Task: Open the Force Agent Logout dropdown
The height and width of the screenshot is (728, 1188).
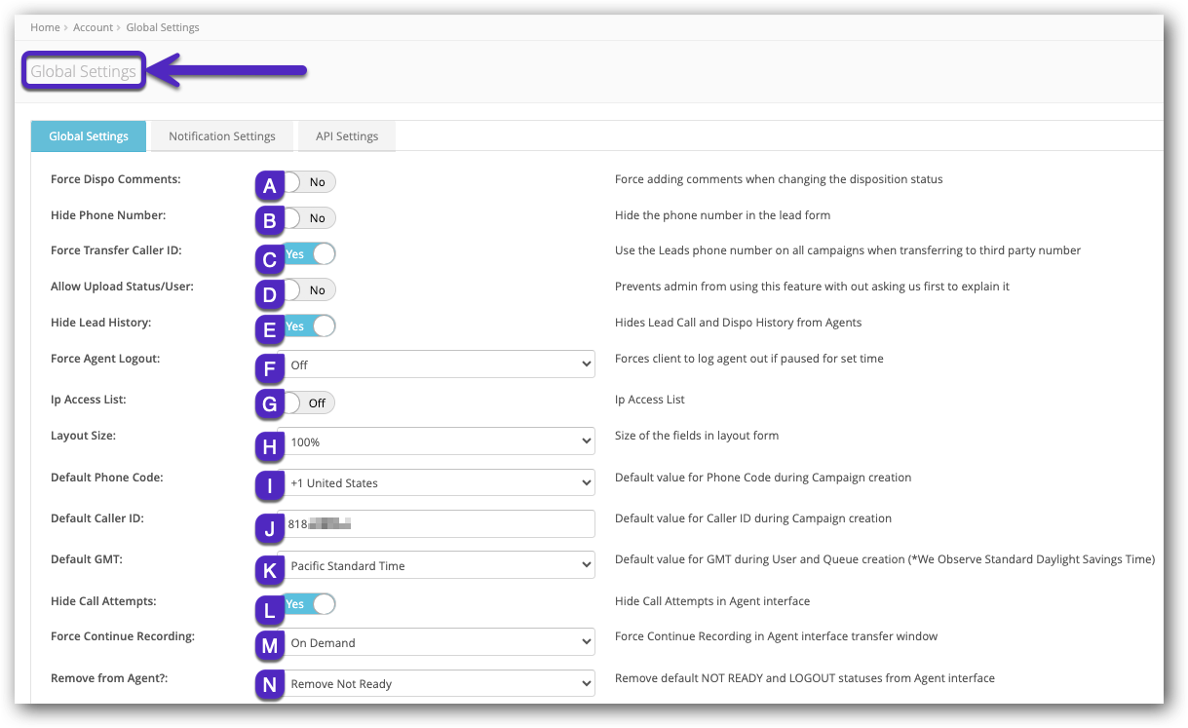Action: [436, 364]
